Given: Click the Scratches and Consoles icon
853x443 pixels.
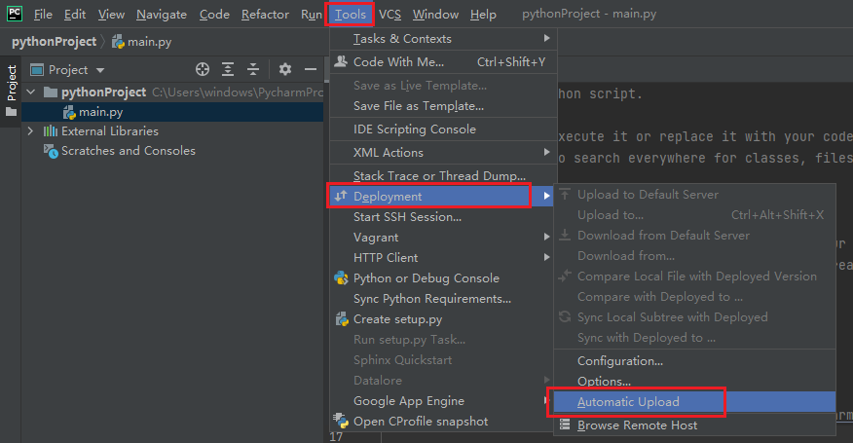Looking at the screenshot, I should pos(51,151).
